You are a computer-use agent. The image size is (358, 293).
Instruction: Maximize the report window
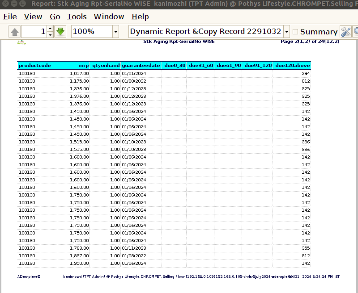coord(22,4)
